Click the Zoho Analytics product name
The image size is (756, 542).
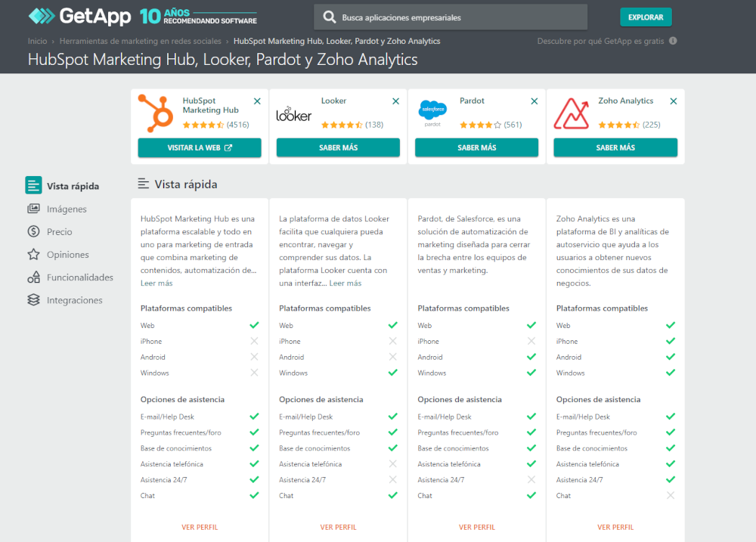[626, 101]
